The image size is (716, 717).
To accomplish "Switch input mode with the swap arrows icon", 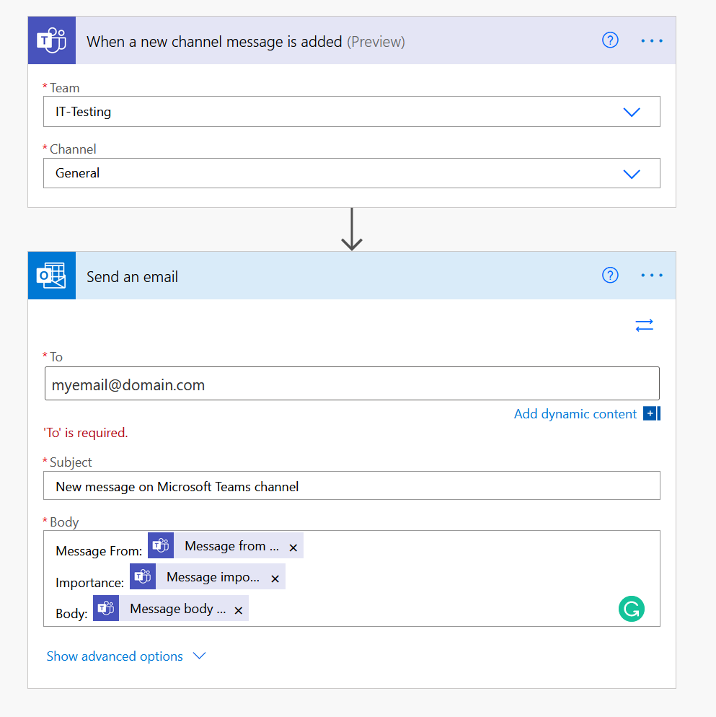I will pos(644,325).
